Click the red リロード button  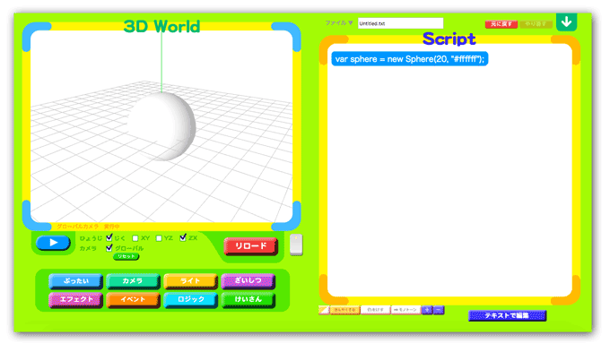point(251,246)
